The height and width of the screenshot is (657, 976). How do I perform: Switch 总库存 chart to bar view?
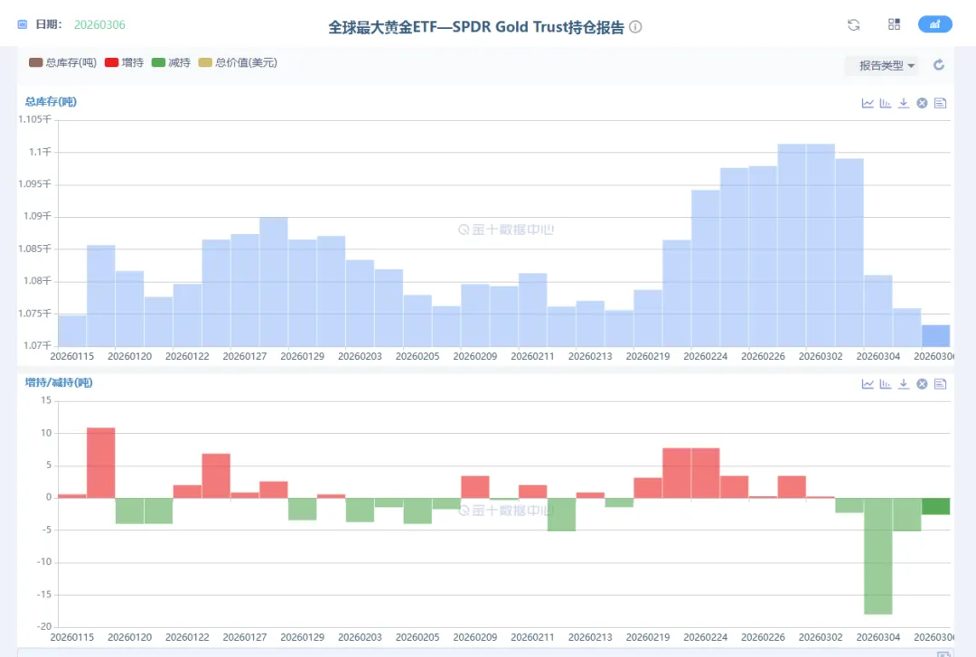tap(885, 103)
